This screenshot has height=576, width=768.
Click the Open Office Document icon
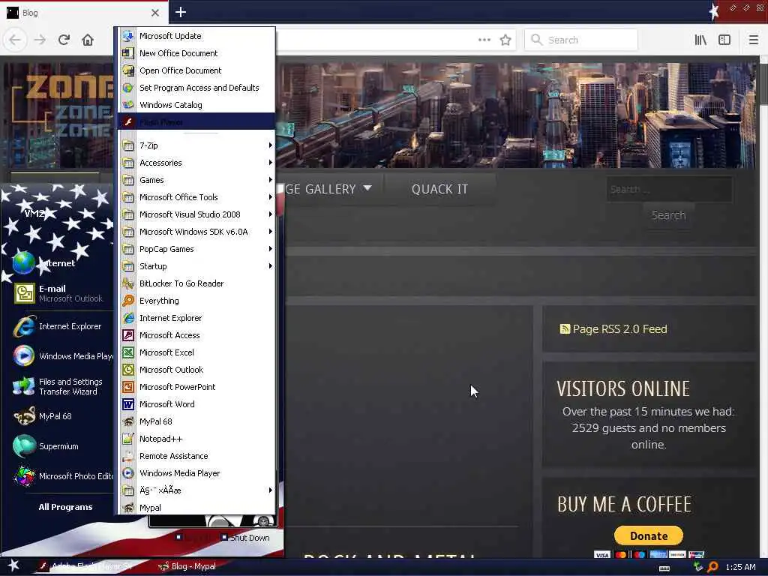127,70
